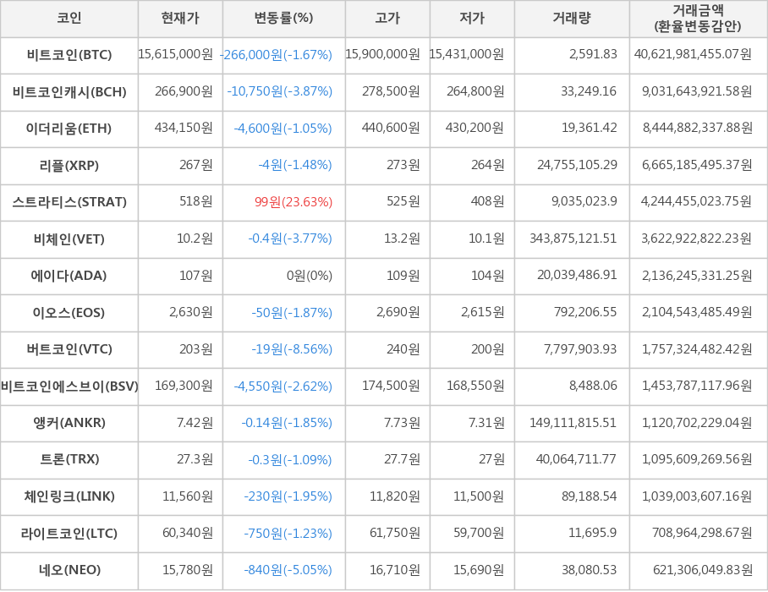Open the 비트코인(BTC) row
The image size is (768, 592).
(x=69, y=55)
